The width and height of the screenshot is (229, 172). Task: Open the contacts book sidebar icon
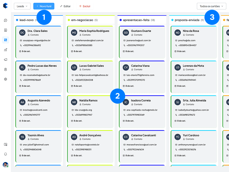click(x=5, y=30)
